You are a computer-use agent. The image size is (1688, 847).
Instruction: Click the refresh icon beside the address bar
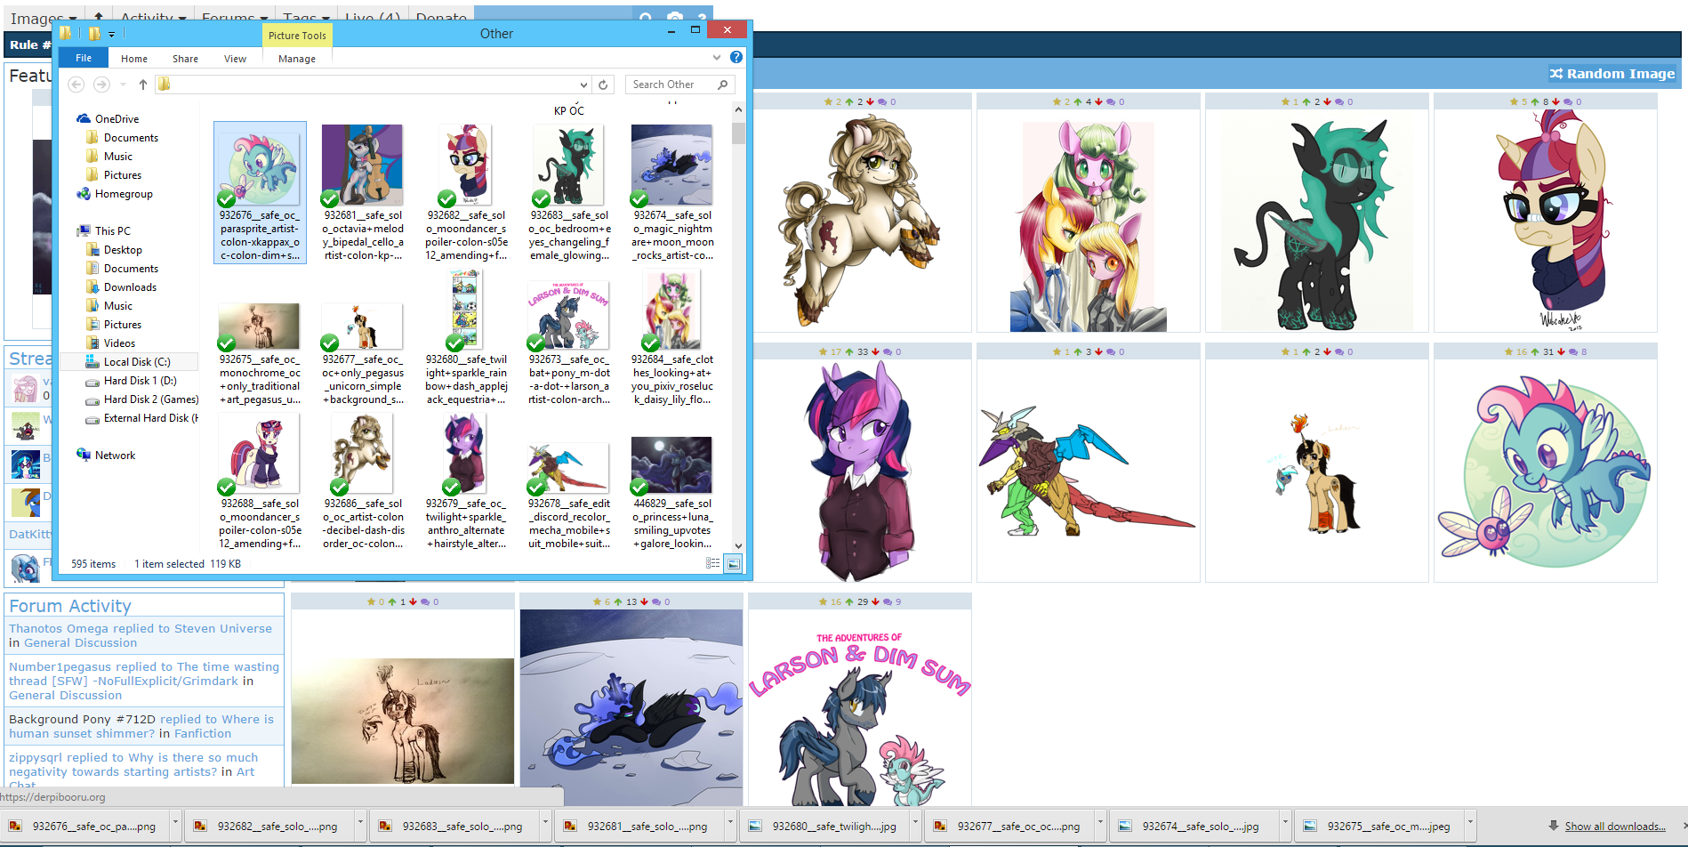(x=603, y=85)
